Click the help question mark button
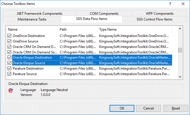This screenshot has height=115, width=190. pyautogui.click(x=170, y=4)
